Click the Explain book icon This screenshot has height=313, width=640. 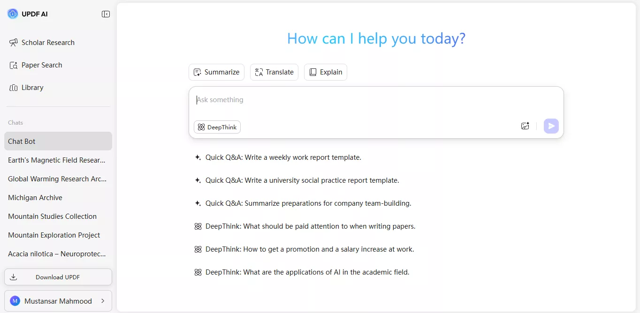[312, 72]
